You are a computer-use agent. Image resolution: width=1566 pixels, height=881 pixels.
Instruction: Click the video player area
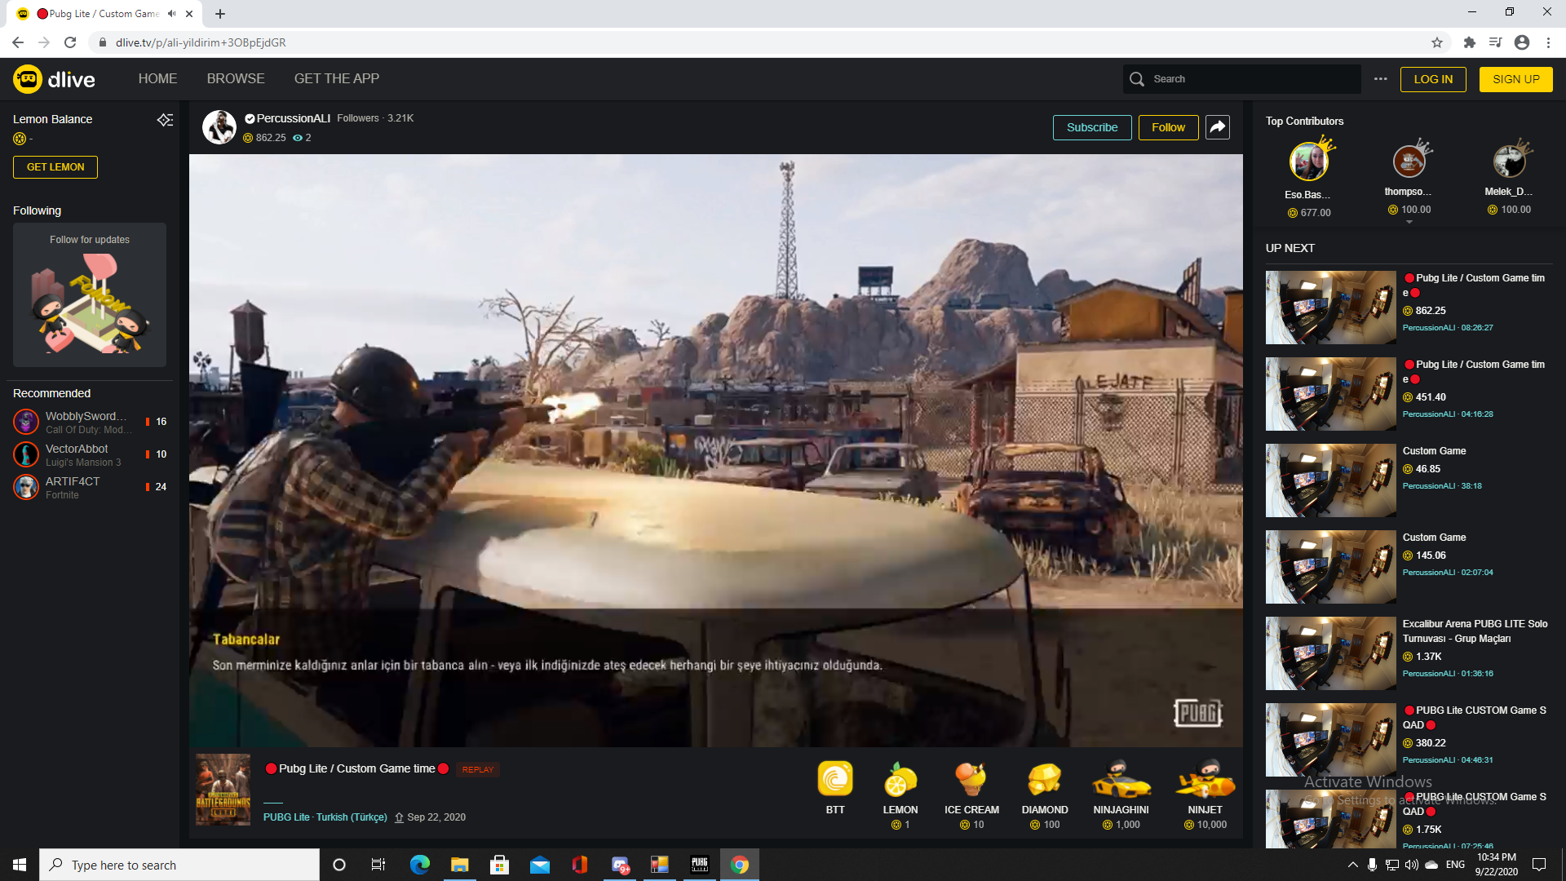point(716,450)
